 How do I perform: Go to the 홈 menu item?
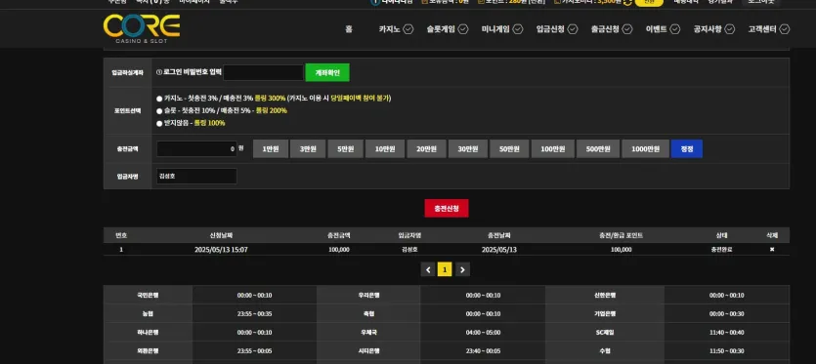coord(349,29)
